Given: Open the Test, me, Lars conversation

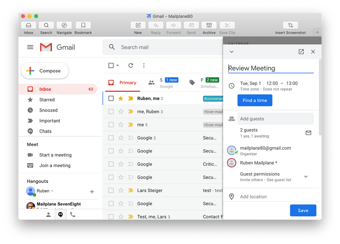Looking at the screenshot, I should pyautogui.click(x=163, y=217).
